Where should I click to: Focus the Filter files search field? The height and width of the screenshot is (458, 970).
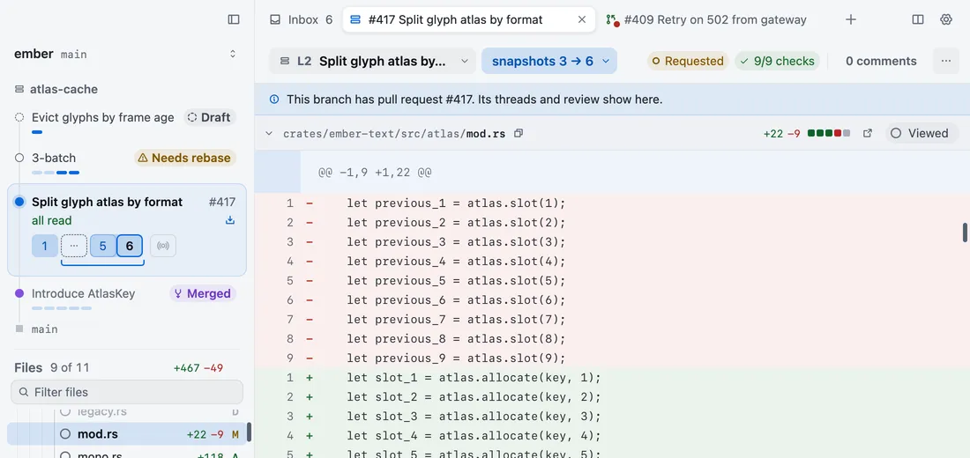click(x=127, y=392)
